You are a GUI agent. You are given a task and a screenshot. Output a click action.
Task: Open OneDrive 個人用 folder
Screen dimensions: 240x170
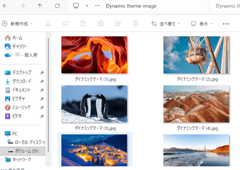(x=21, y=55)
